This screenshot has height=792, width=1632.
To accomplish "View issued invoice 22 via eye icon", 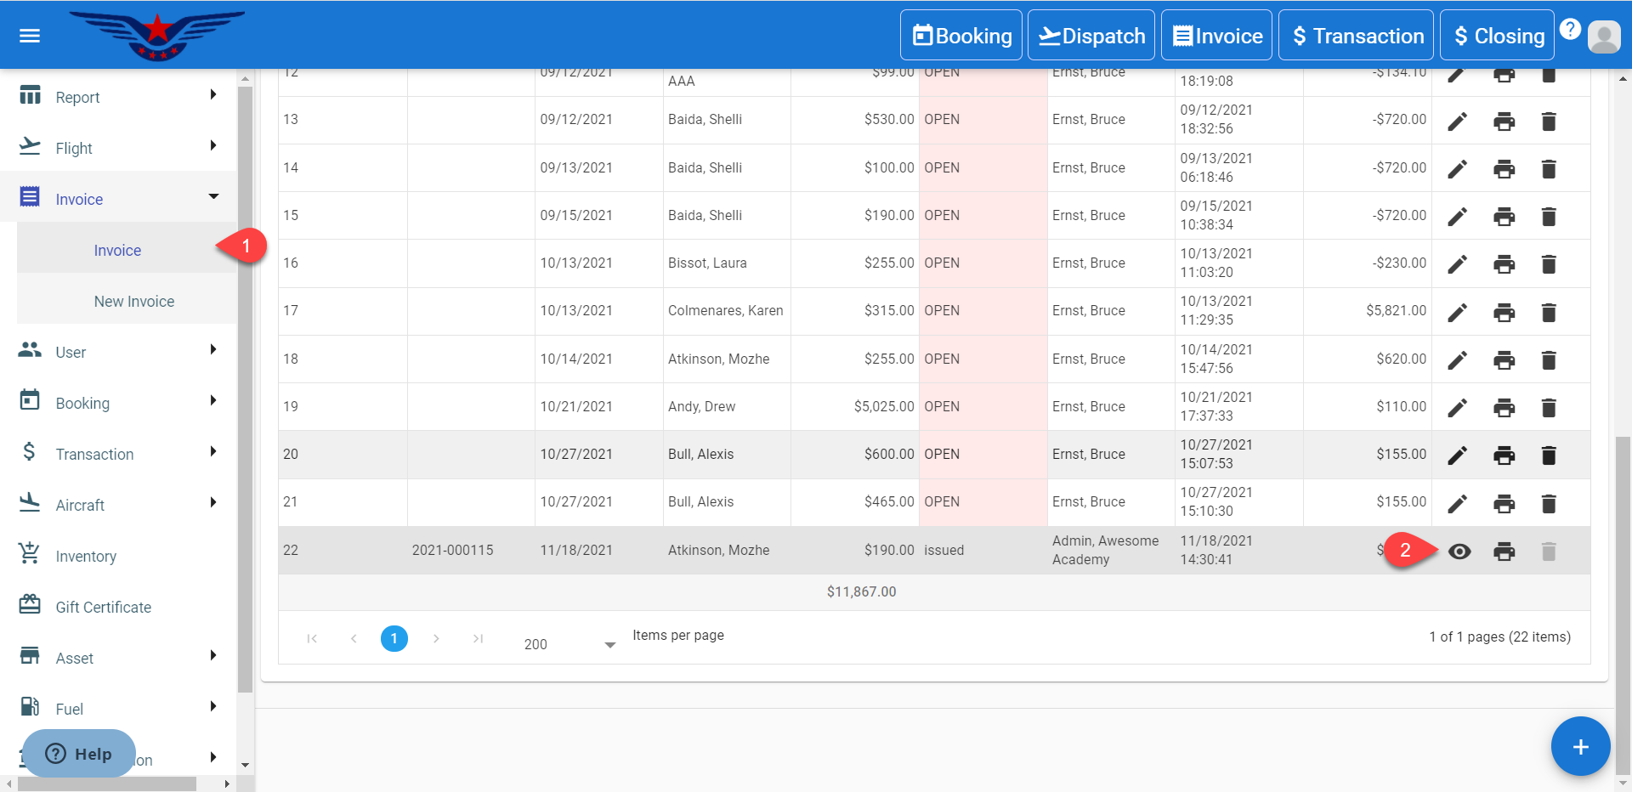I will coord(1459,552).
